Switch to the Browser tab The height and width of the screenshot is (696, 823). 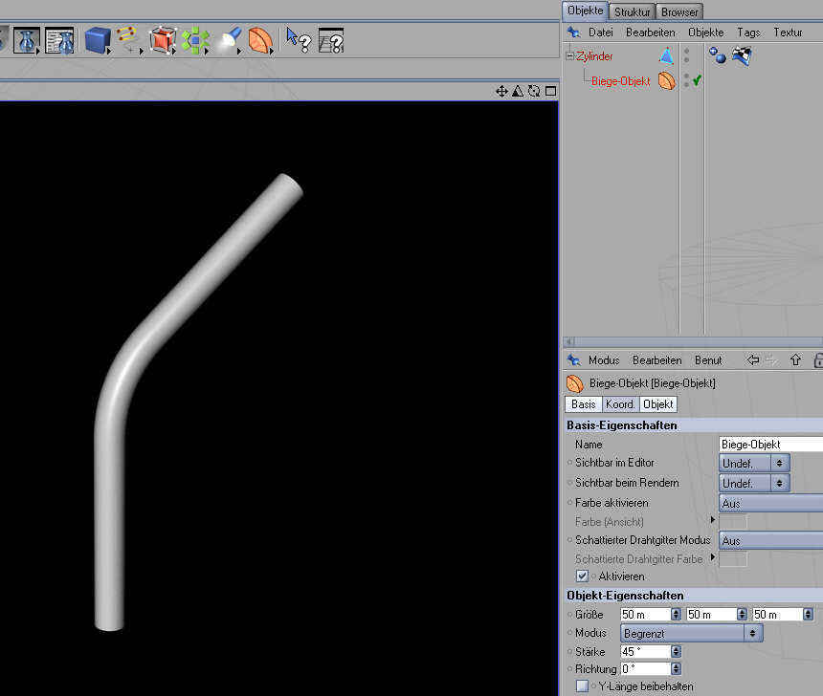[x=679, y=12]
